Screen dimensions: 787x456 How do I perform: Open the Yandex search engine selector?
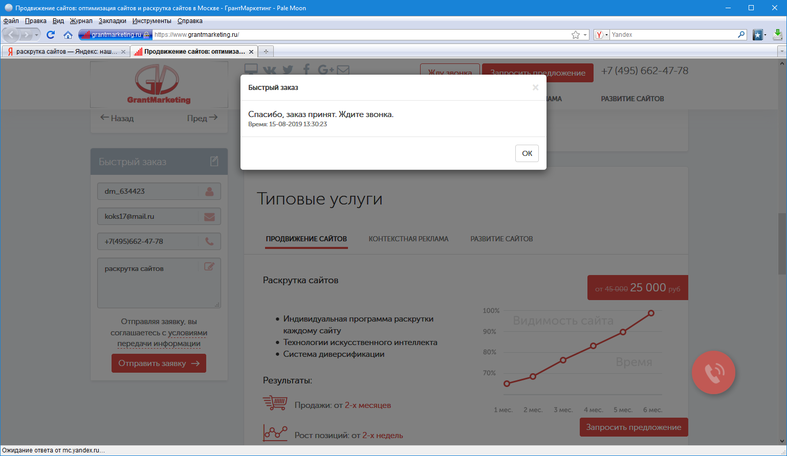point(601,35)
